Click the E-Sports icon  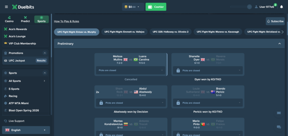[6, 89]
